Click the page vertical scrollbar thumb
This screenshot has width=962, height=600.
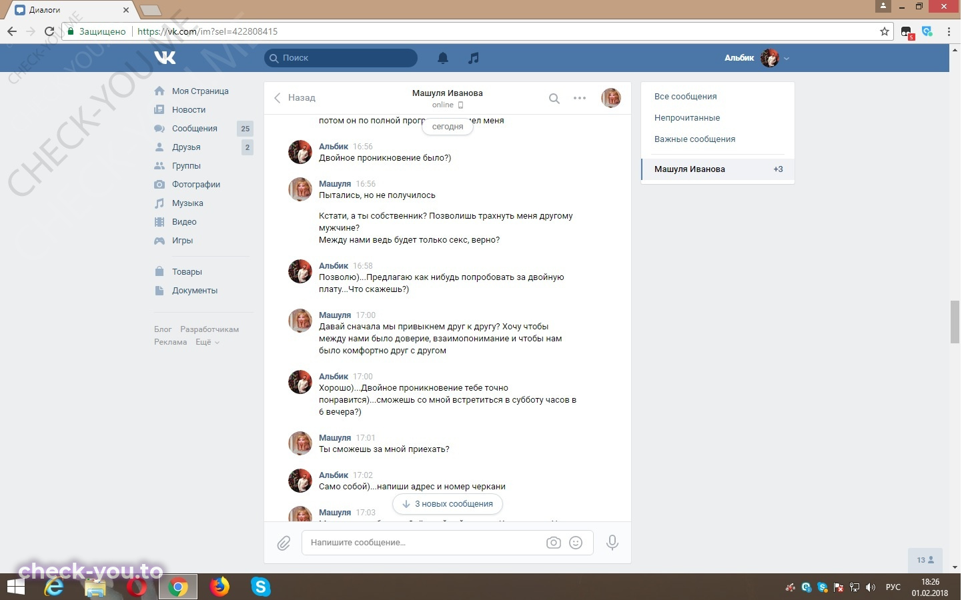955,322
